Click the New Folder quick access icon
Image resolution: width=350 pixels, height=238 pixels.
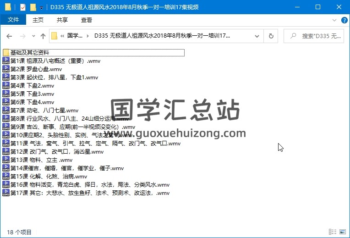coord(33,7)
